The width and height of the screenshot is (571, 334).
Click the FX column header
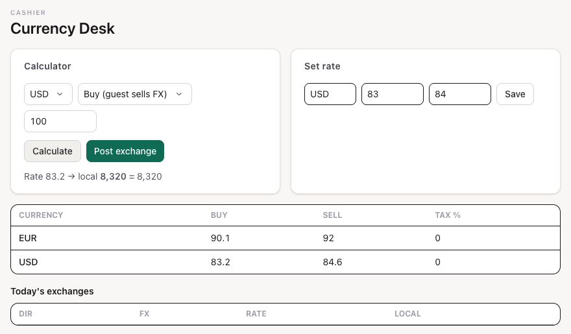144,314
